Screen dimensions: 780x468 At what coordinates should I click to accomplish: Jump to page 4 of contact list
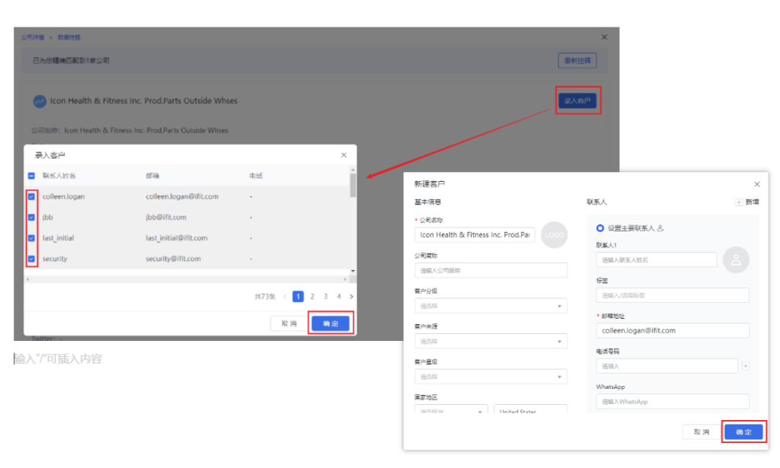coord(339,297)
